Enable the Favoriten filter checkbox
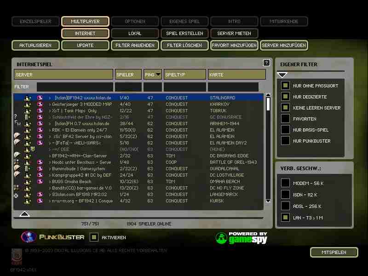The width and height of the screenshot is (368, 276). [285, 119]
